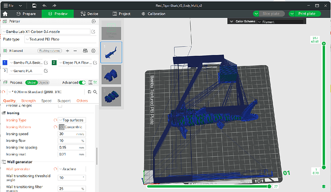Image resolution: width=331 pixels, height=192 pixels.
Task: Open the Plate type dropdown
Action: [60, 39]
